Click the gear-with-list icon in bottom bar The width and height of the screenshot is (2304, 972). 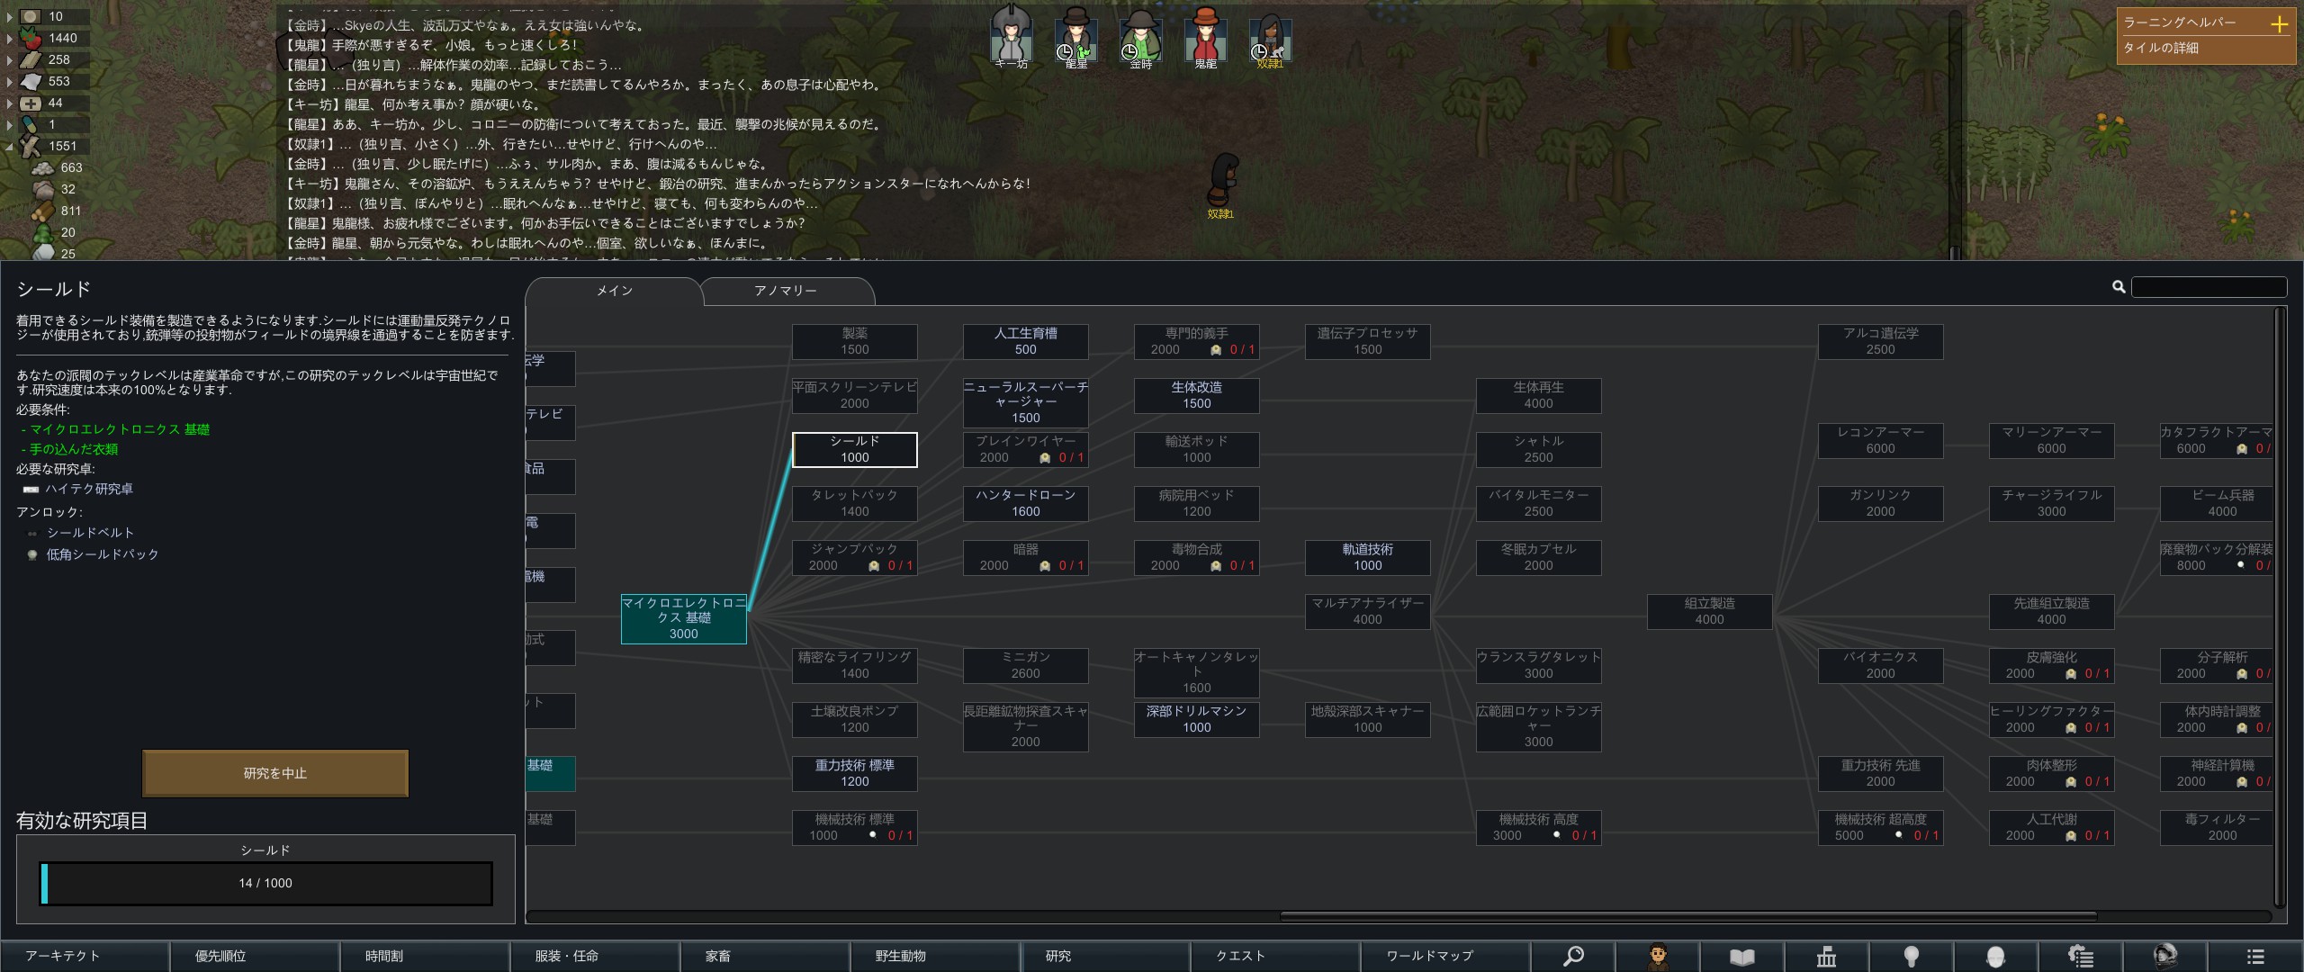click(2080, 956)
